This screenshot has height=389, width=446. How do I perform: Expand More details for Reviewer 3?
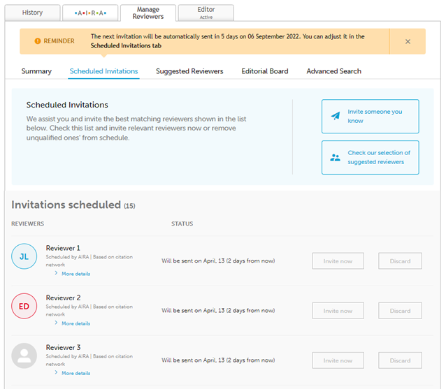(75, 373)
